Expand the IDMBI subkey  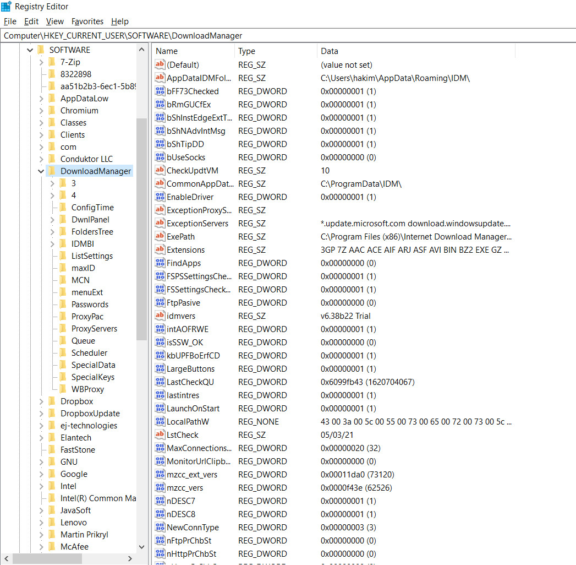[x=52, y=244]
